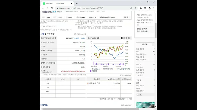Open the Chrome three-dot menu
Image resolution: width=197 pixels, height=110 pixels.
click(154, 8)
